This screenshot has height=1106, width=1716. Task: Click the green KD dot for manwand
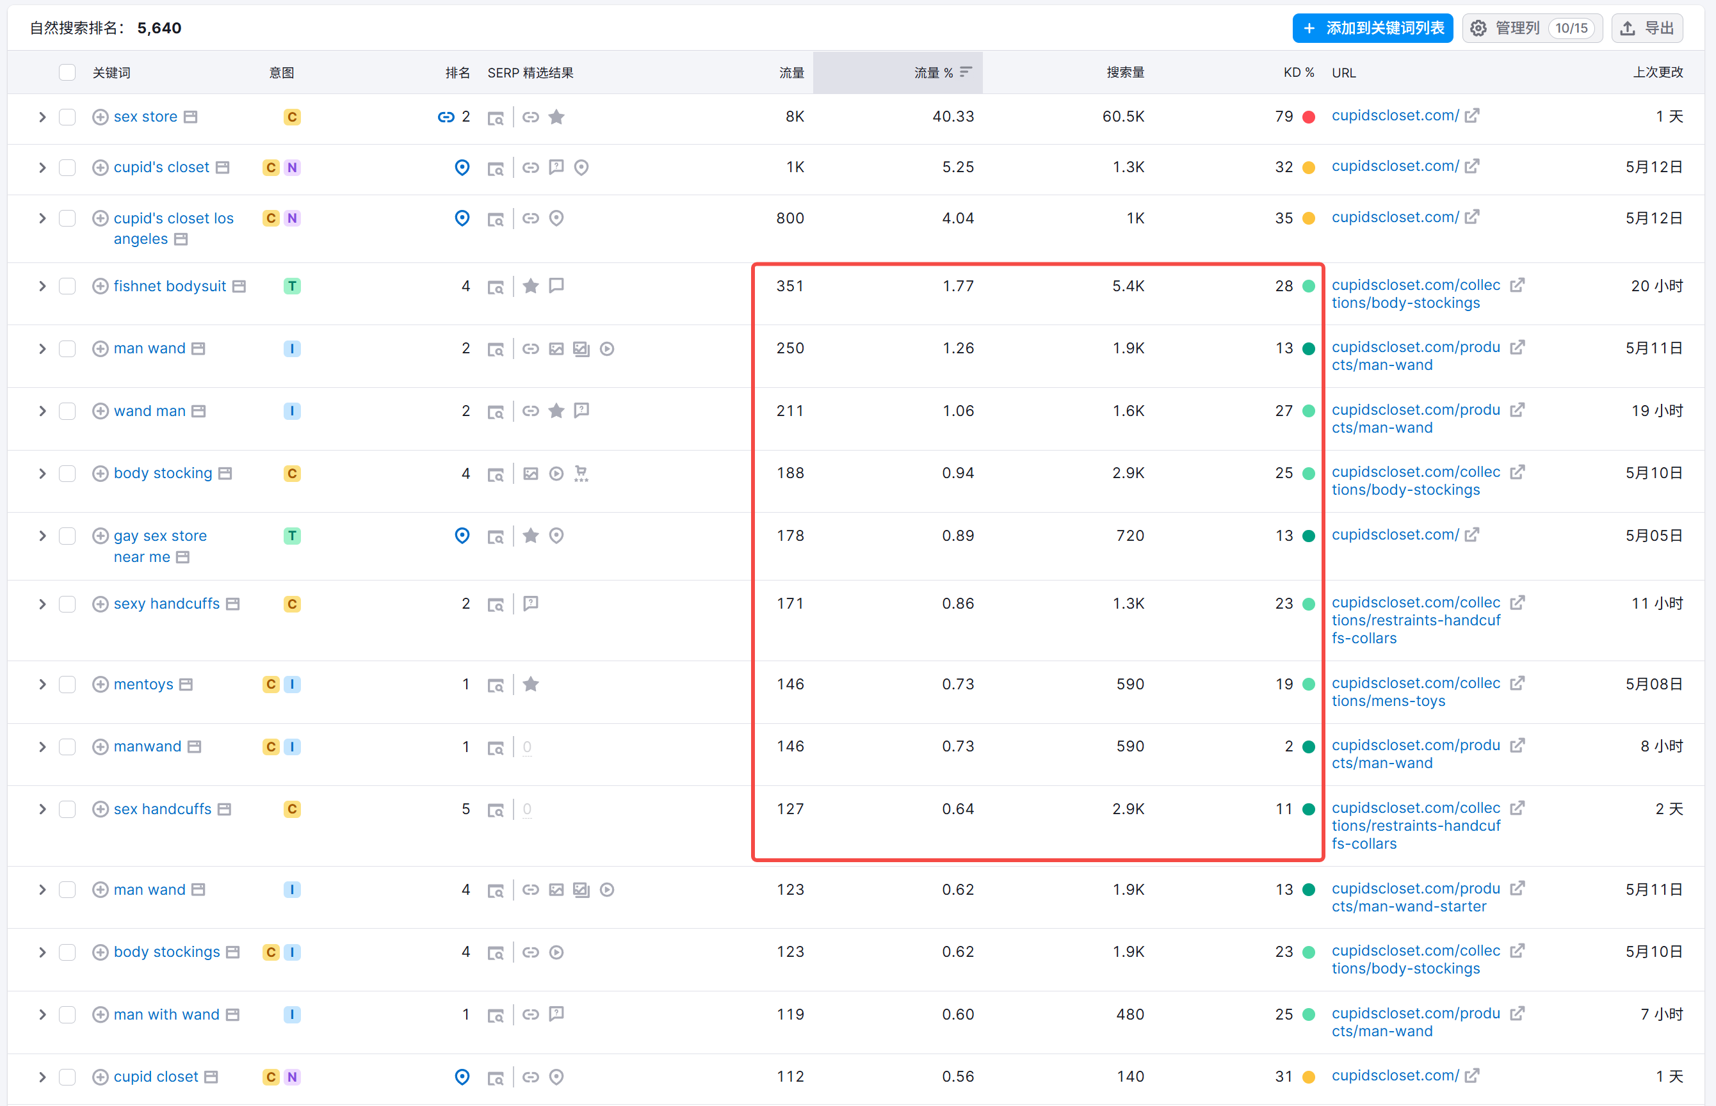click(1309, 747)
